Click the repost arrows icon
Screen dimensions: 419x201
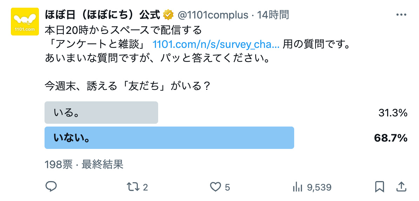[132, 187]
